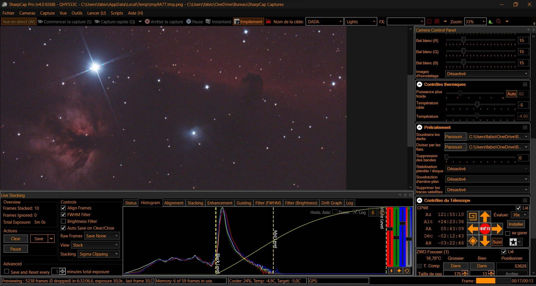Slew telescope down with the down arrow

(485, 241)
